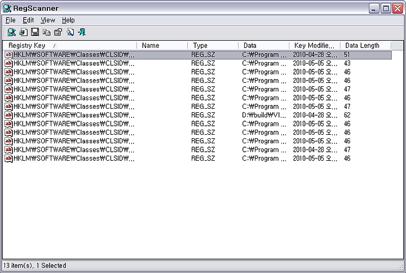Sort by the Data column header
This screenshot has height=273, width=406.
(x=263, y=46)
